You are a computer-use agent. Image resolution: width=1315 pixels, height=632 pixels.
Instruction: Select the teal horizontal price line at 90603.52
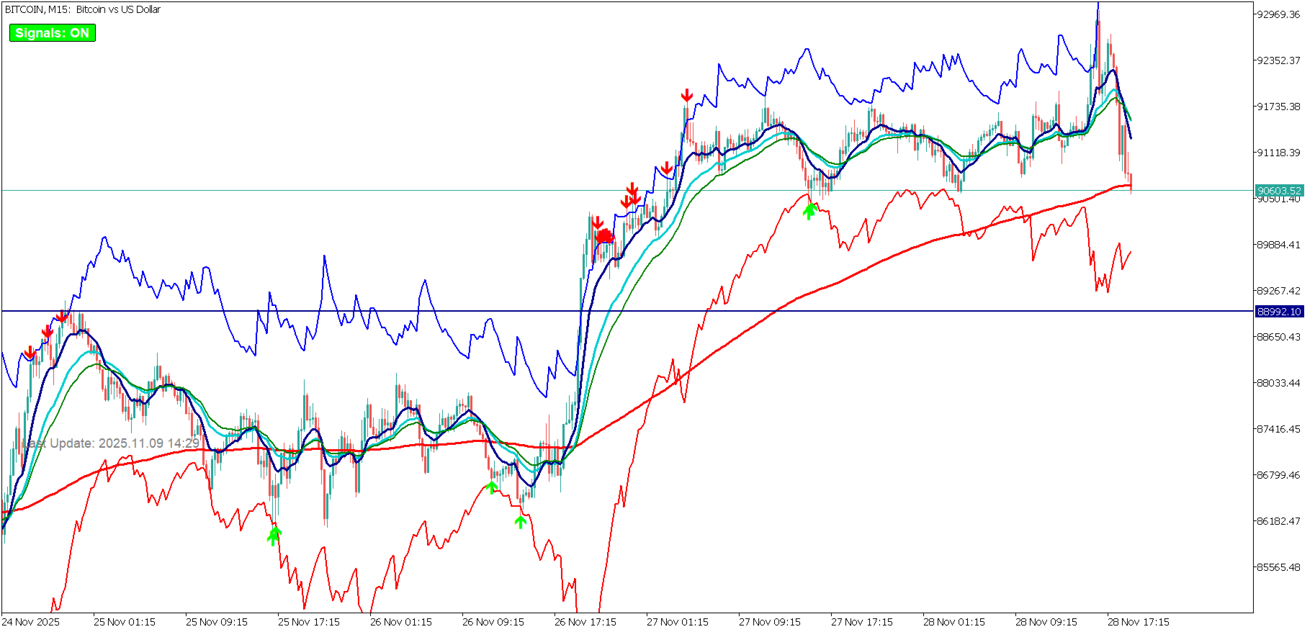click(x=627, y=191)
